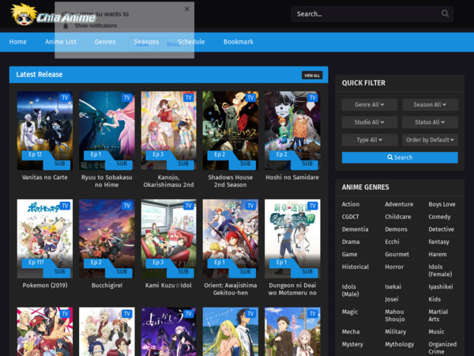Expand the Season All dropdown
This screenshot has width=474, height=356.
[430, 104]
